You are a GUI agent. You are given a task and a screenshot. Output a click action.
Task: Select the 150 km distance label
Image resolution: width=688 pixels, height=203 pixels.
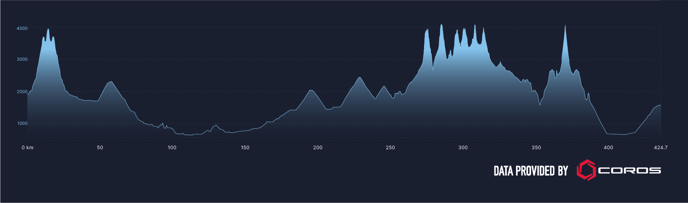(x=245, y=148)
